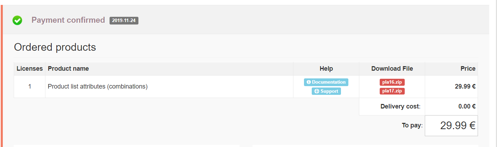Image resolution: width=497 pixels, height=147 pixels.
Task: Click the info icon on Documentation button
Action: pos(309,82)
